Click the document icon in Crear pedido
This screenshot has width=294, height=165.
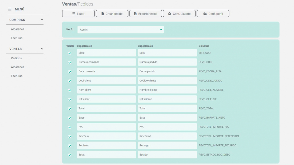point(102,14)
